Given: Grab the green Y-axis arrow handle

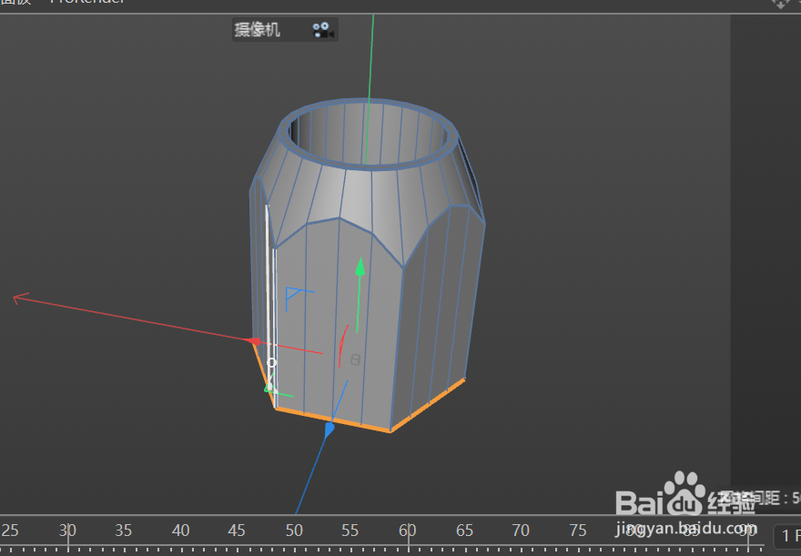Looking at the screenshot, I should coord(360,267).
